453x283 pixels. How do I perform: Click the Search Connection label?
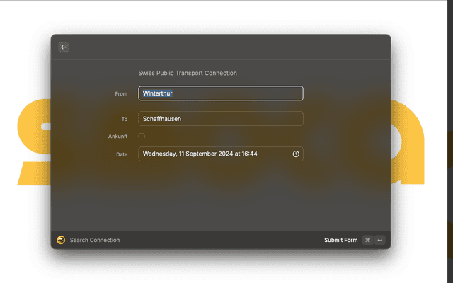click(x=95, y=240)
